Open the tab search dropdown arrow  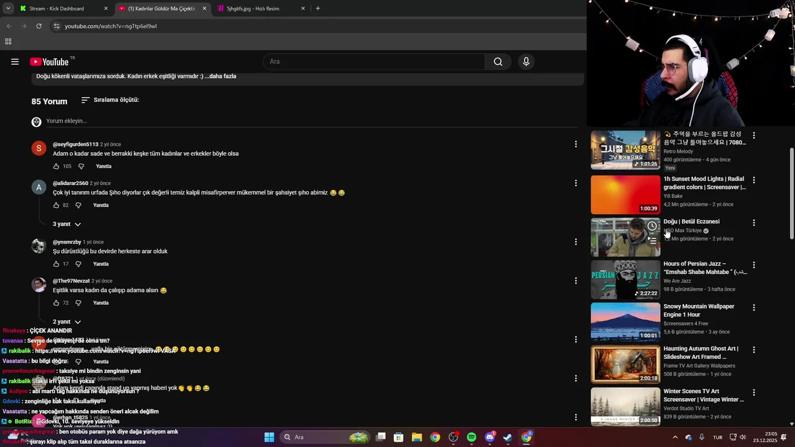[x=8, y=9]
